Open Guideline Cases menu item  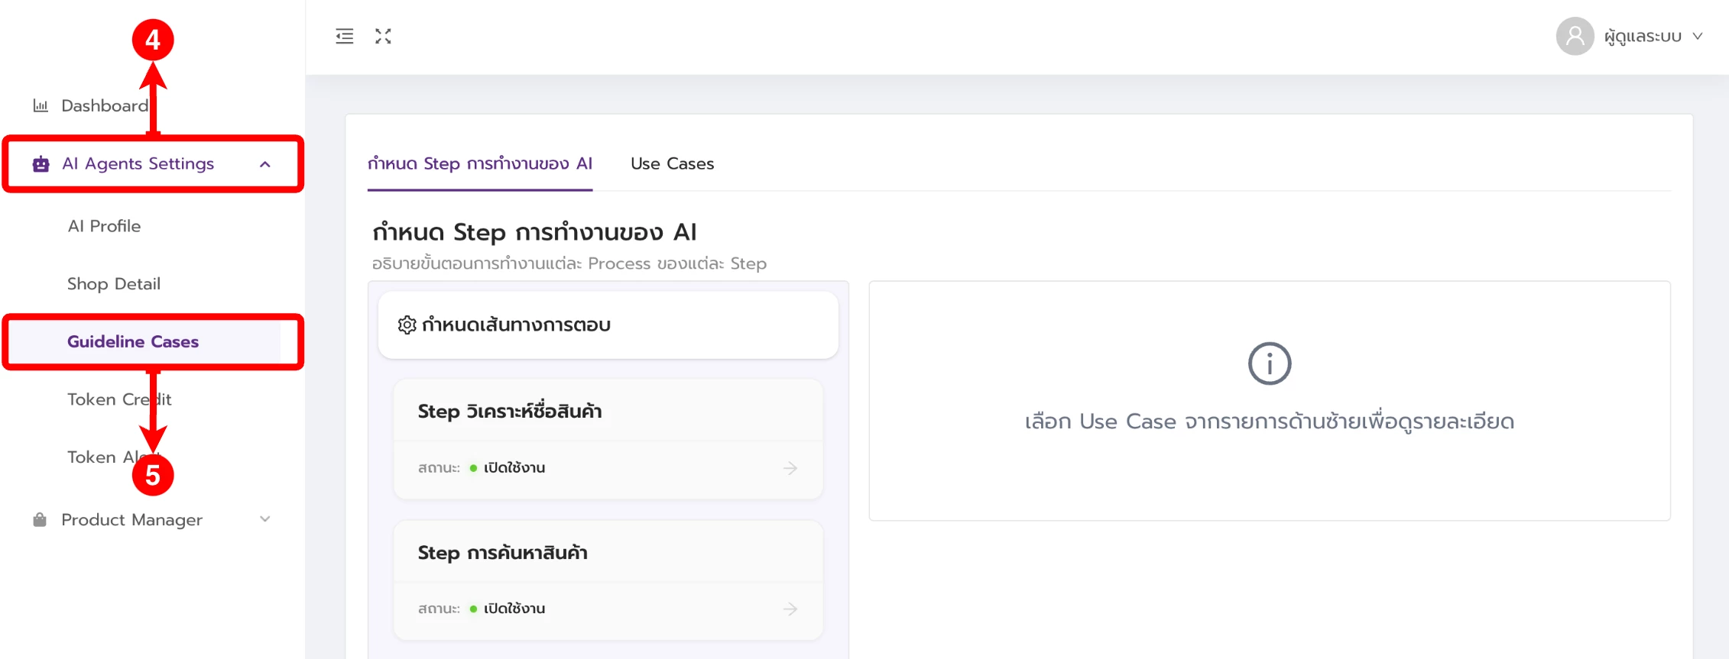coord(133,341)
